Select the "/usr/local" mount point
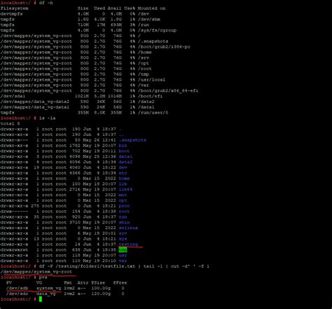This screenshot has height=309, width=332. point(151,80)
